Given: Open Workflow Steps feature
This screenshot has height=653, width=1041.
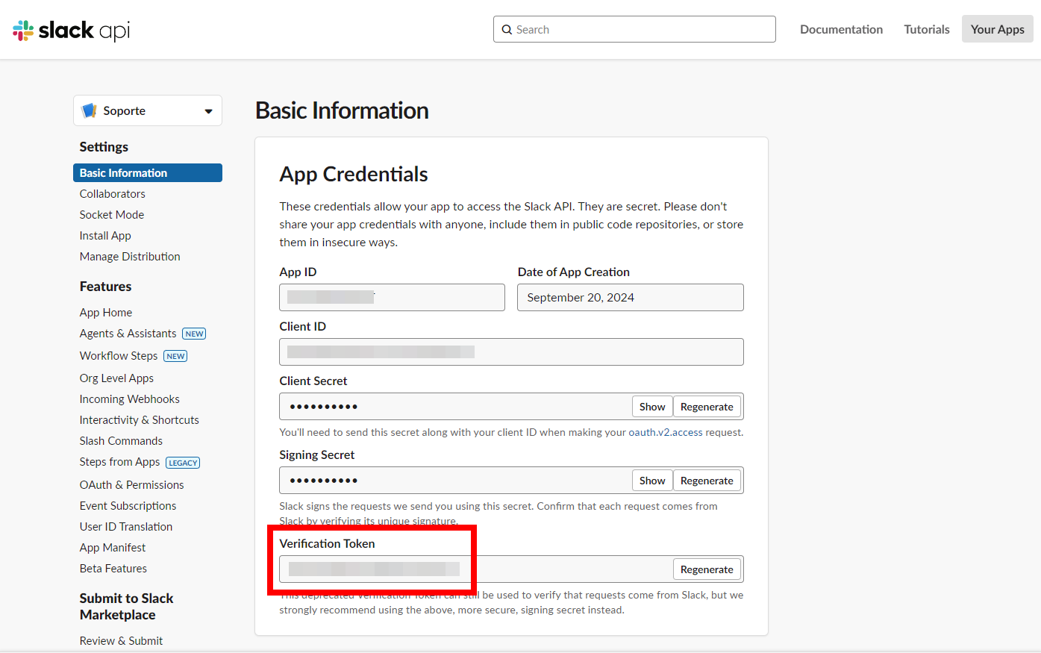Looking at the screenshot, I should click(x=119, y=355).
